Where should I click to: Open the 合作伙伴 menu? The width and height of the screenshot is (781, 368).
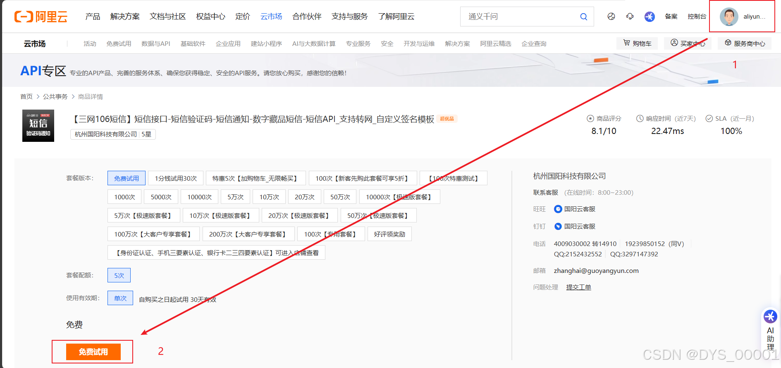point(307,17)
